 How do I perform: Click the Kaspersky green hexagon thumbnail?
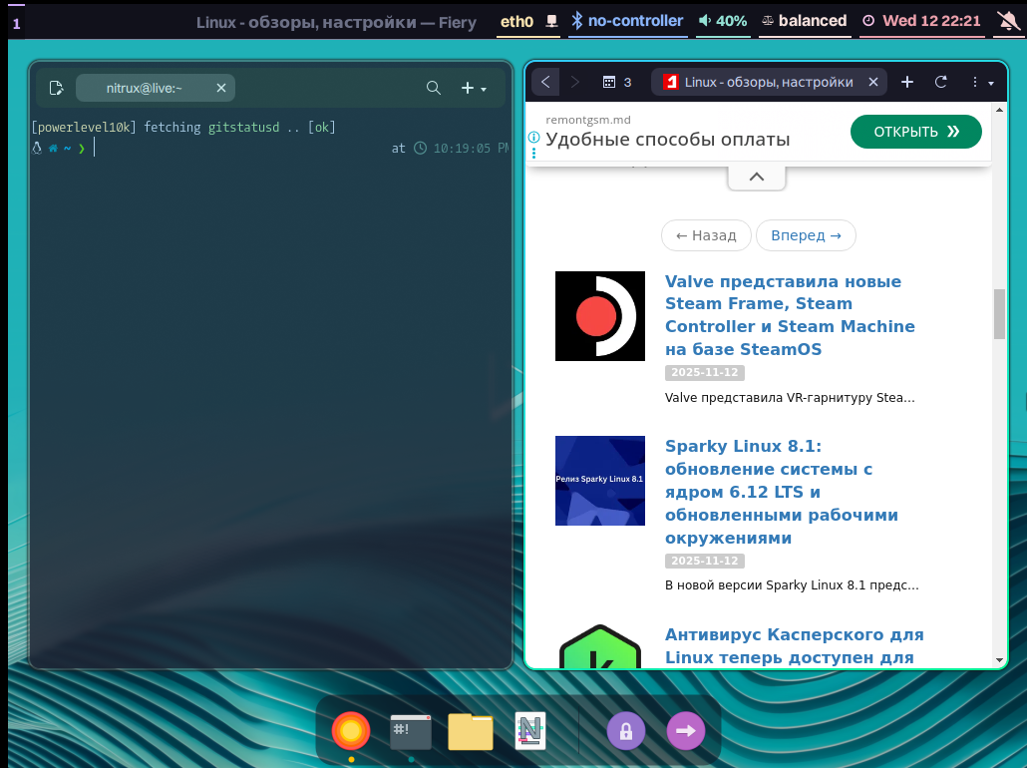pyautogui.click(x=600, y=646)
